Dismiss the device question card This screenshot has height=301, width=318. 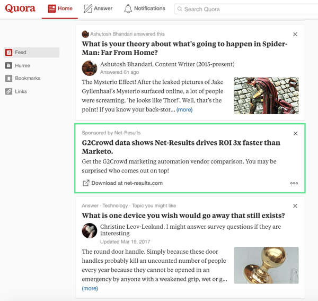coord(295,206)
